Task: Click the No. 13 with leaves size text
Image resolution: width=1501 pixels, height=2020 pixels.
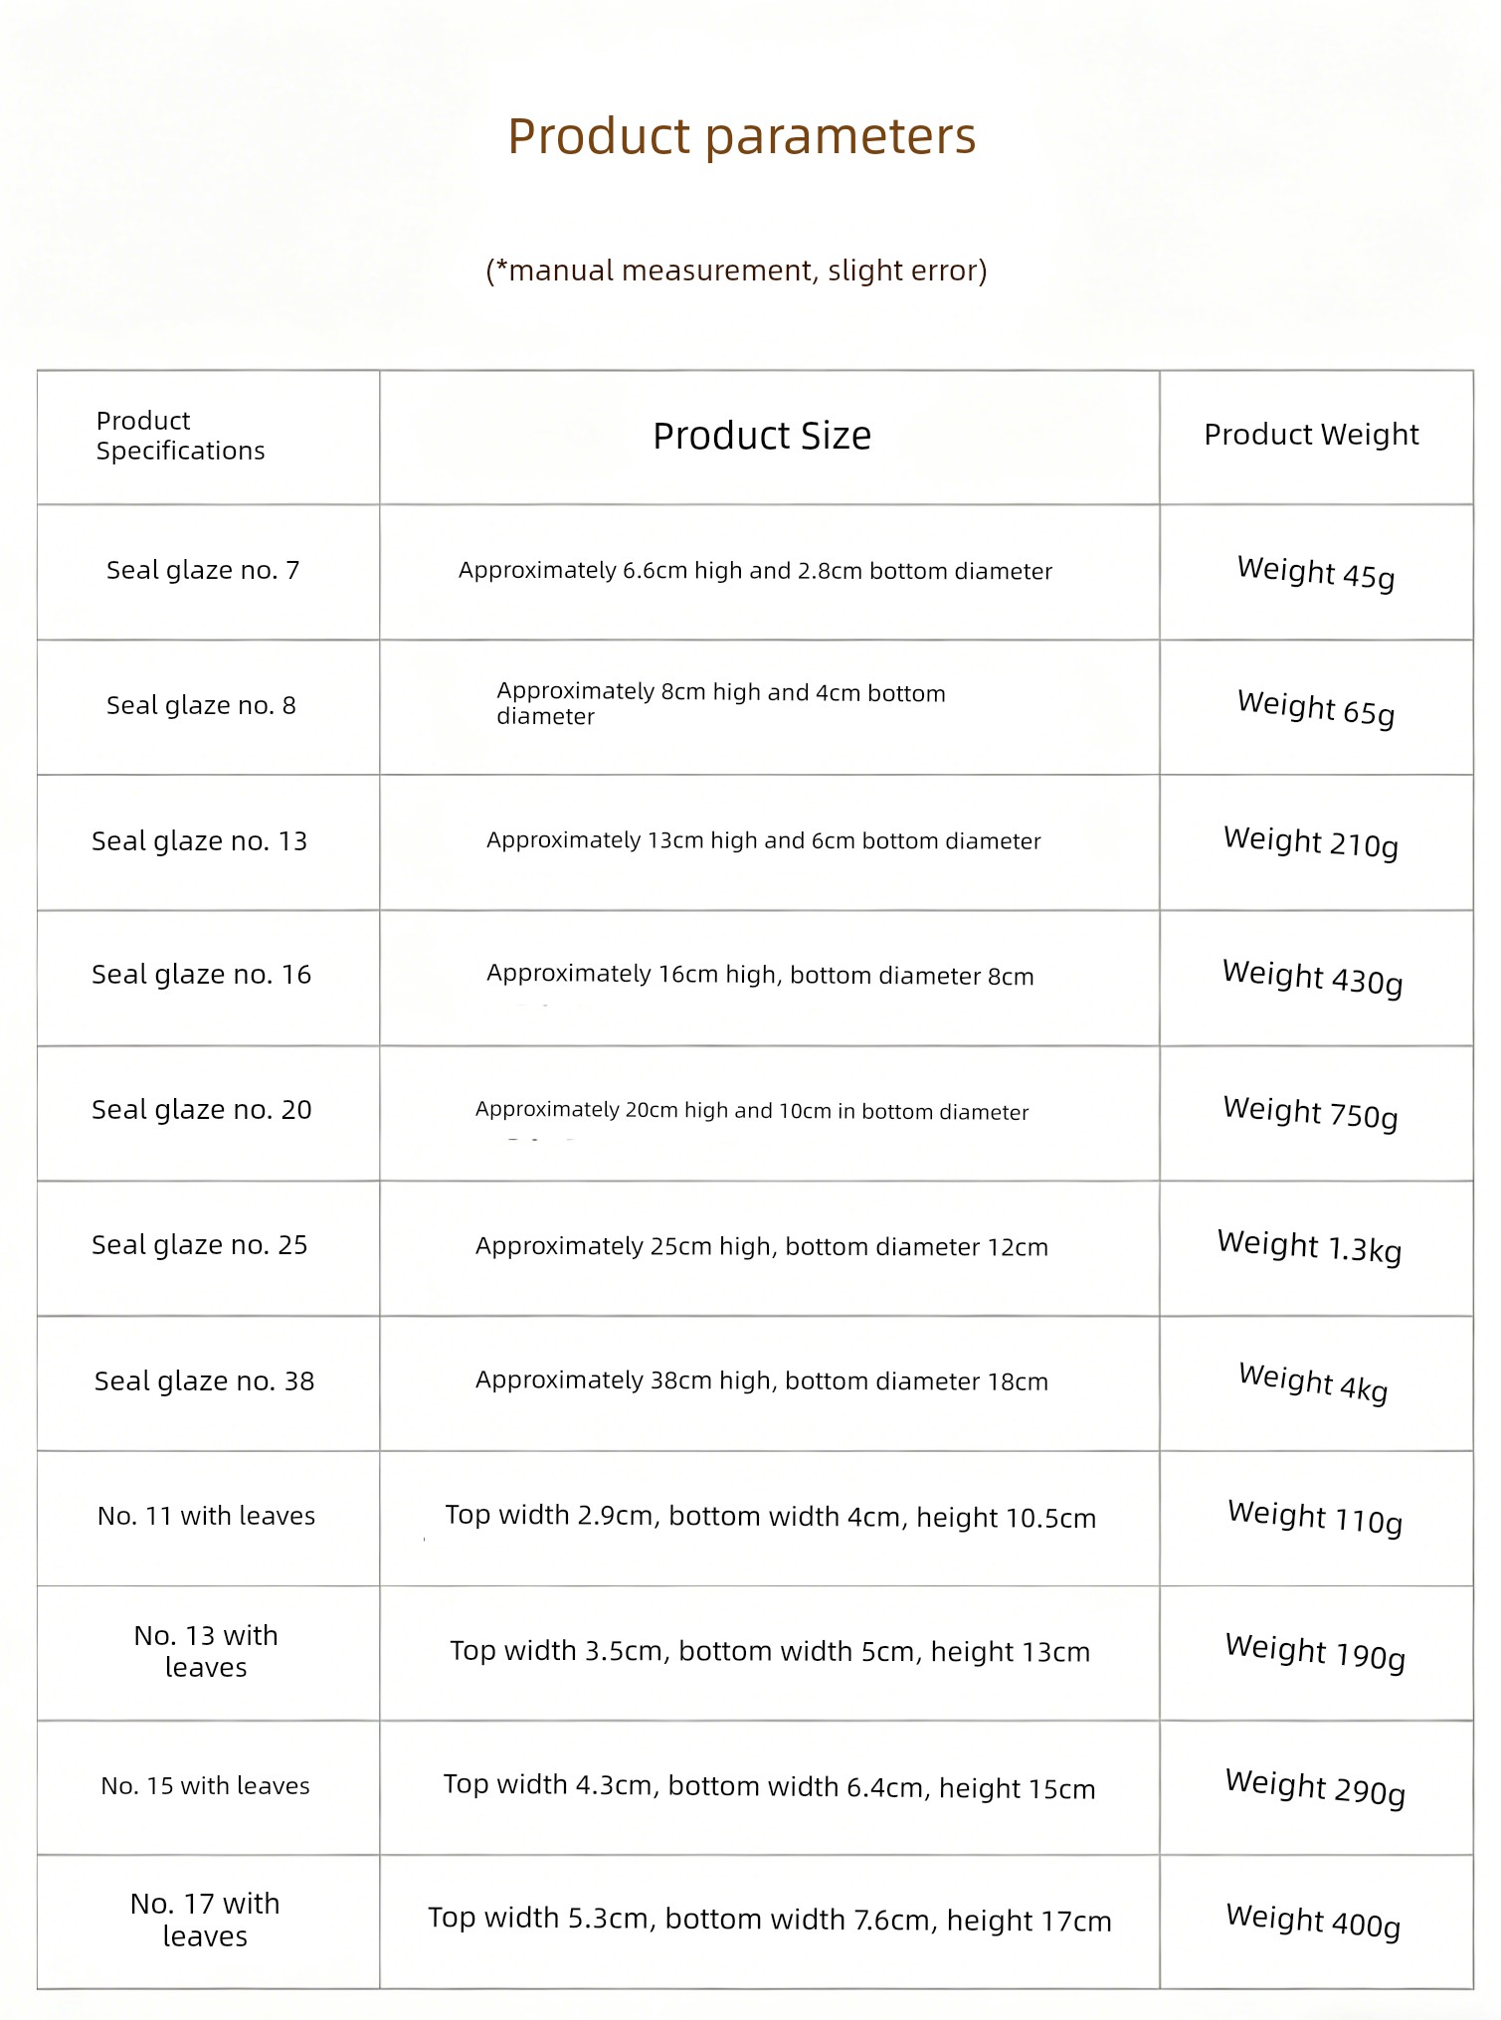Action: 770,1651
